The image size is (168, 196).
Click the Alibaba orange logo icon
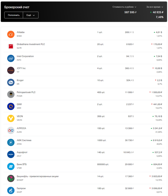(11, 34)
